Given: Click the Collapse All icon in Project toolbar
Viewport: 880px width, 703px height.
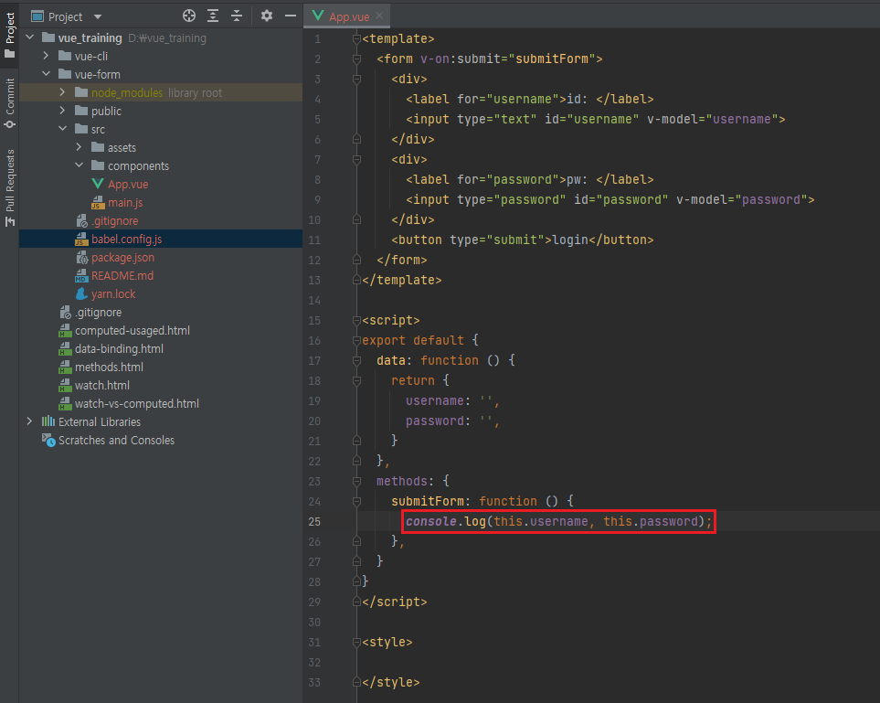Looking at the screenshot, I should [237, 16].
